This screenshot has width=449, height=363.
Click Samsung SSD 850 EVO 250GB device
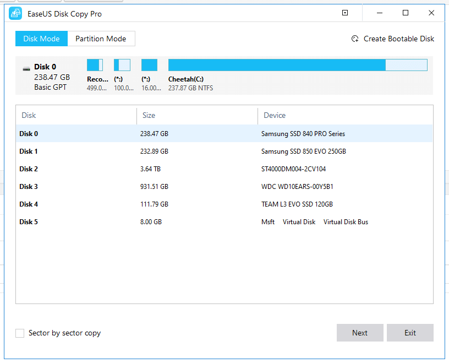tap(304, 151)
